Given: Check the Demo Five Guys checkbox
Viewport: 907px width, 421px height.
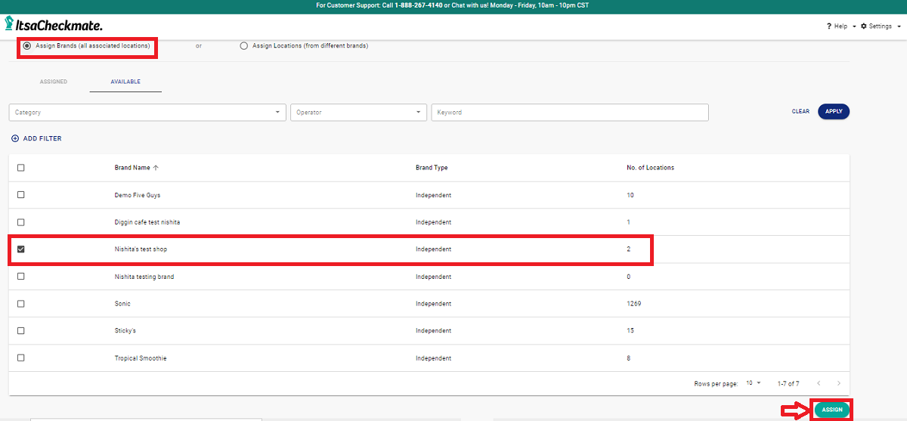Looking at the screenshot, I should point(21,195).
